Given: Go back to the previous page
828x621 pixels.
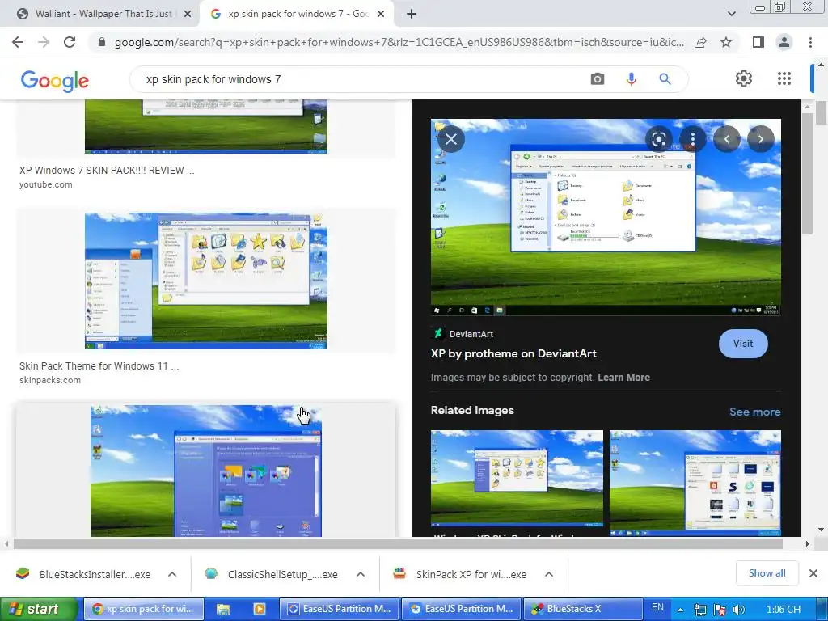Looking at the screenshot, I should click(x=18, y=42).
